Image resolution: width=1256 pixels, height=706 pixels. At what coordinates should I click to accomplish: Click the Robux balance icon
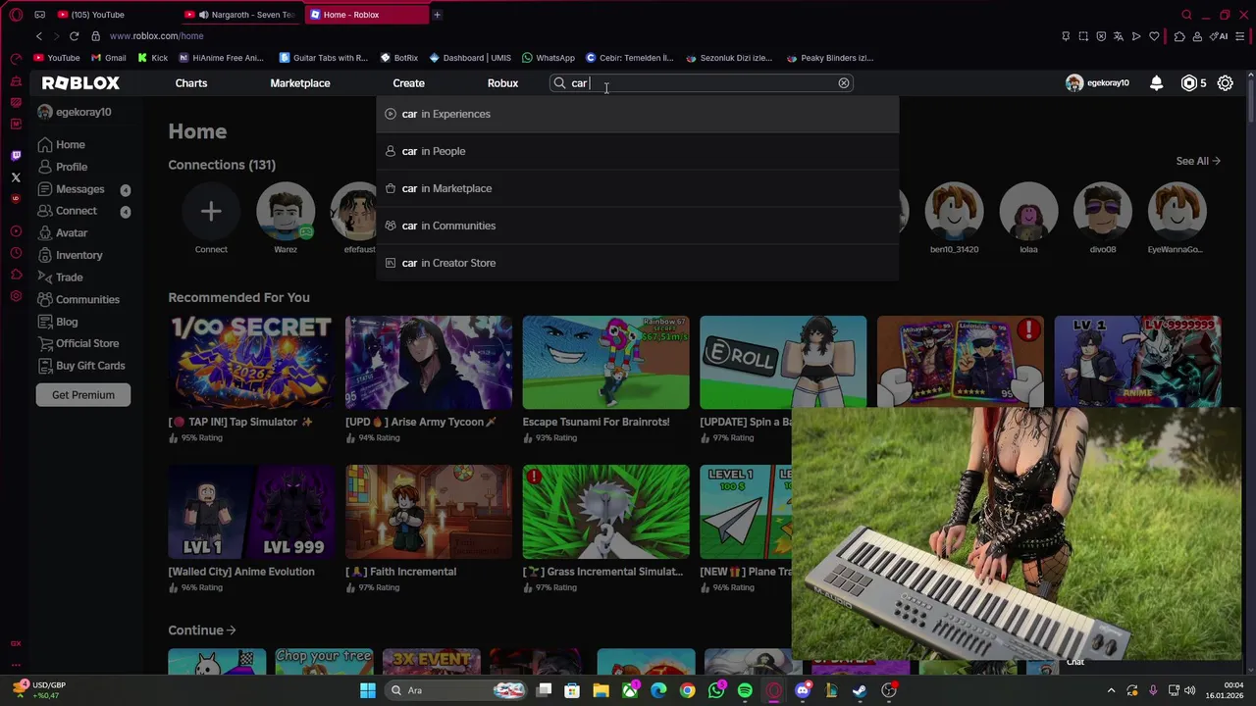(1189, 83)
